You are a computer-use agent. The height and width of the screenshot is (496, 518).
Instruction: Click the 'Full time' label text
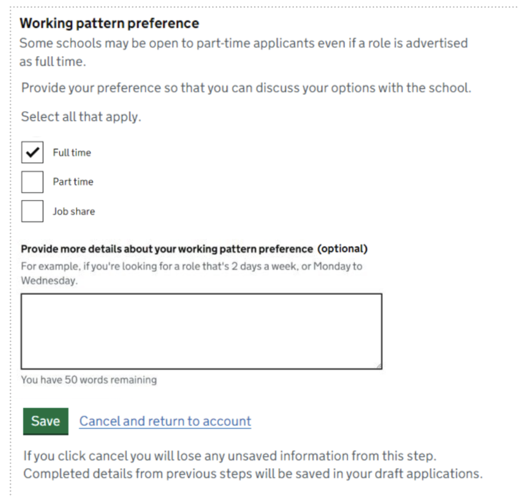tap(72, 153)
